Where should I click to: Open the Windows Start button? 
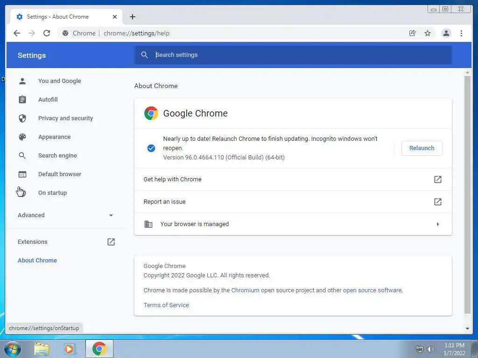[13, 349]
